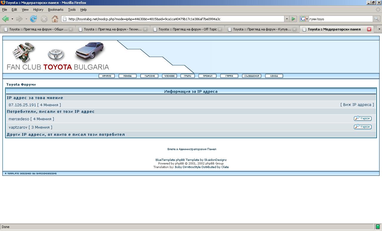Open the URL history dropdown
The image size is (382, 231).
[x=286, y=19]
